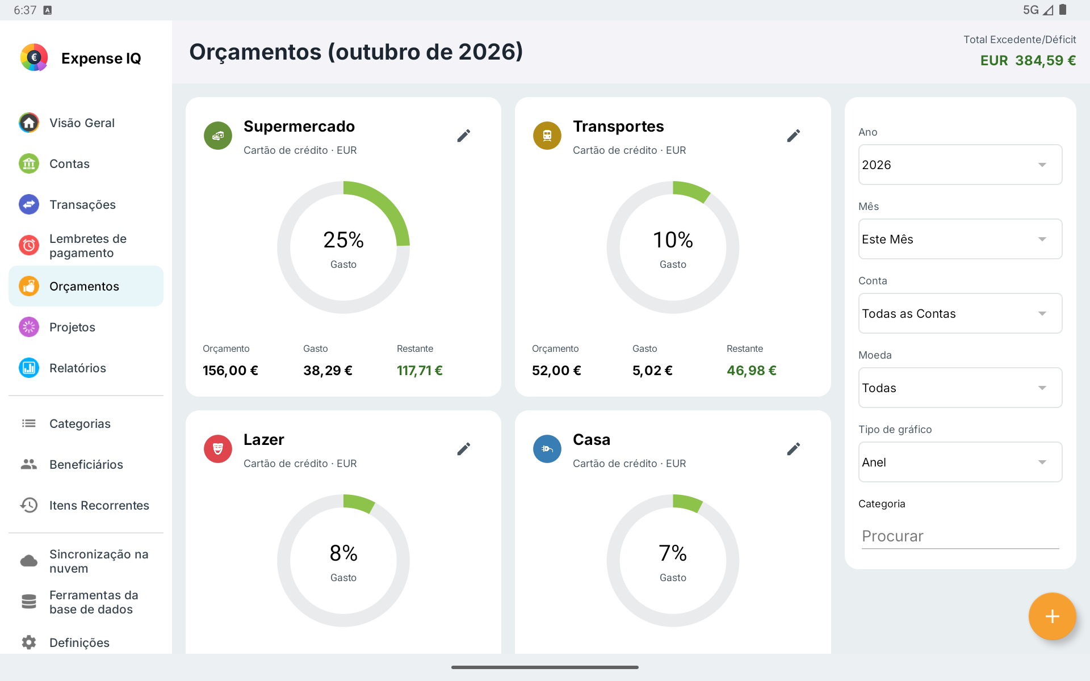Edit the Casa budget via pencil icon
This screenshot has height=681, width=1090.
coord(793,449)
